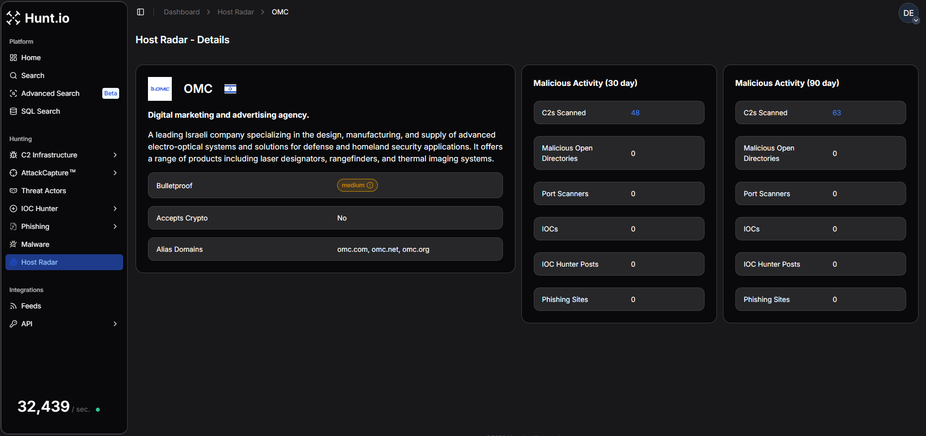926x436 pixels.
Task: Click the 30 day Phishing Sites row
Action: pyautogui.click(x=619, y=299)
